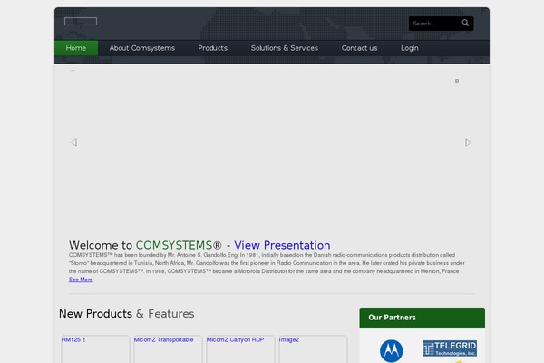Viewport: 544px width, 363px height.
Task: Open About Comsystems menu
Action: coord(142,48)
